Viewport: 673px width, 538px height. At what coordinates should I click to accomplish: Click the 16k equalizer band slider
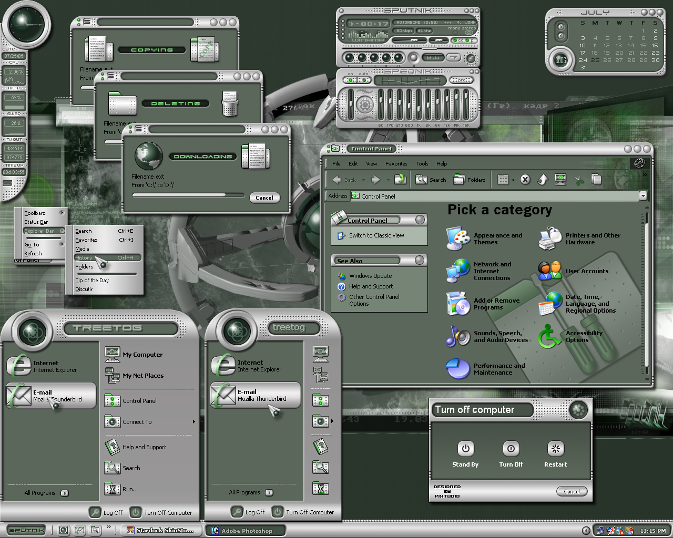click(x=466, y=105)
